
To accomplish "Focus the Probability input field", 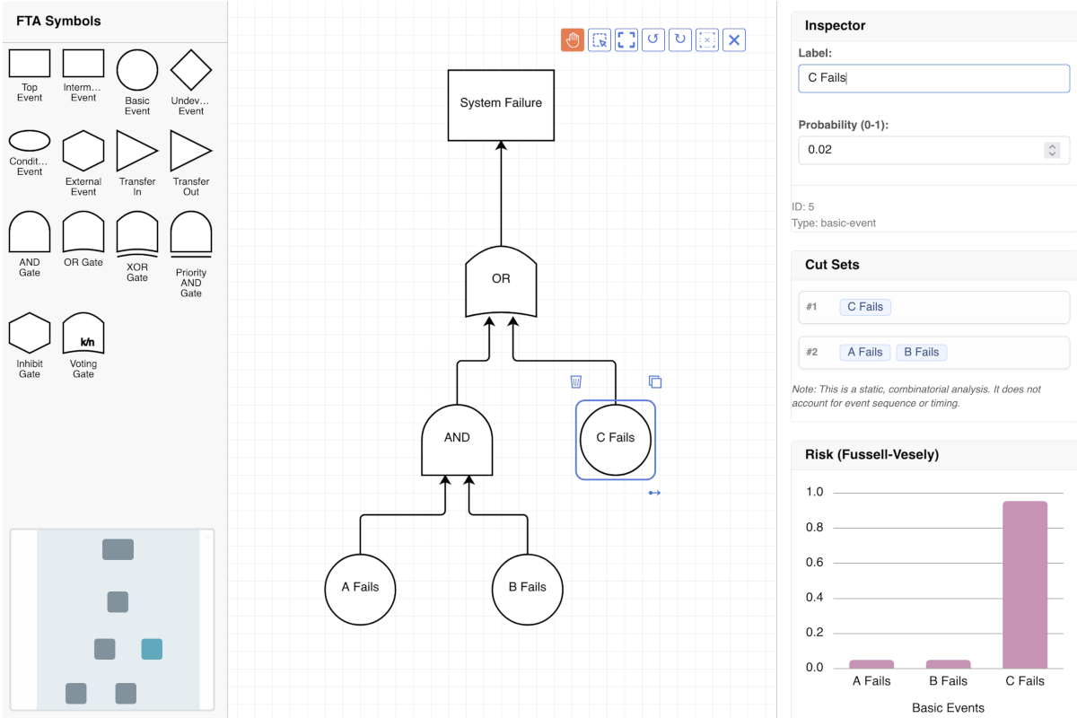I will 933,150.
